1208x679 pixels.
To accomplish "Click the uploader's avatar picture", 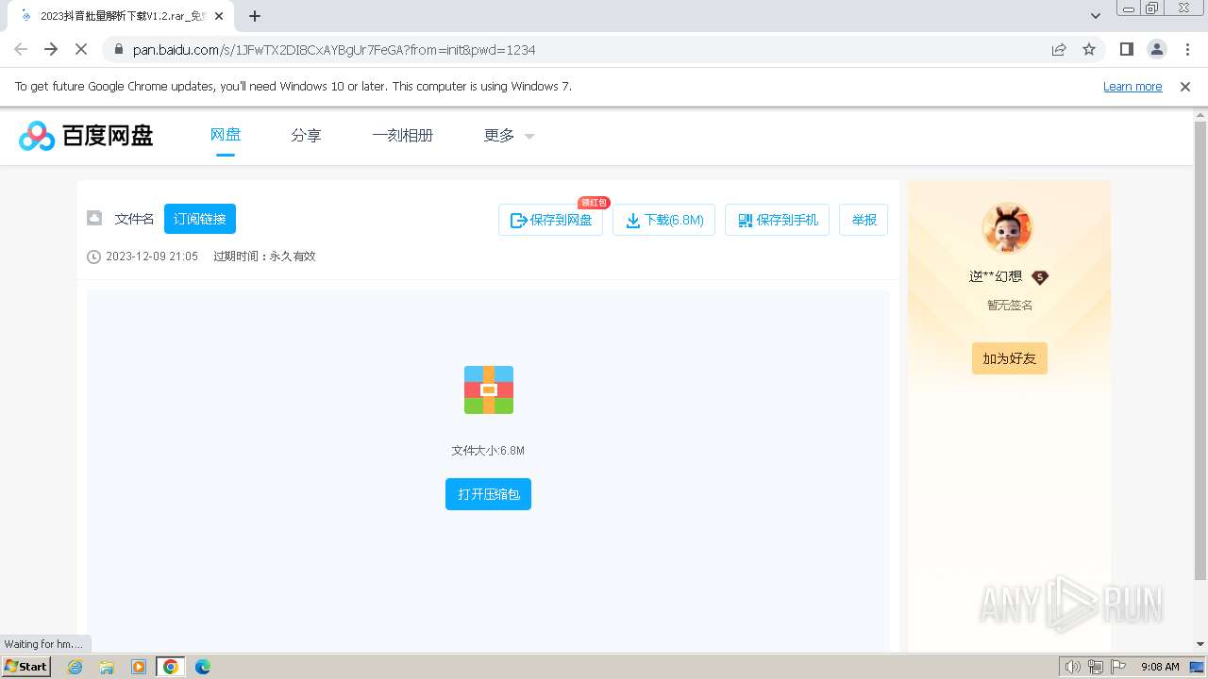I will pyautogui.click(x=1008, y=227).
